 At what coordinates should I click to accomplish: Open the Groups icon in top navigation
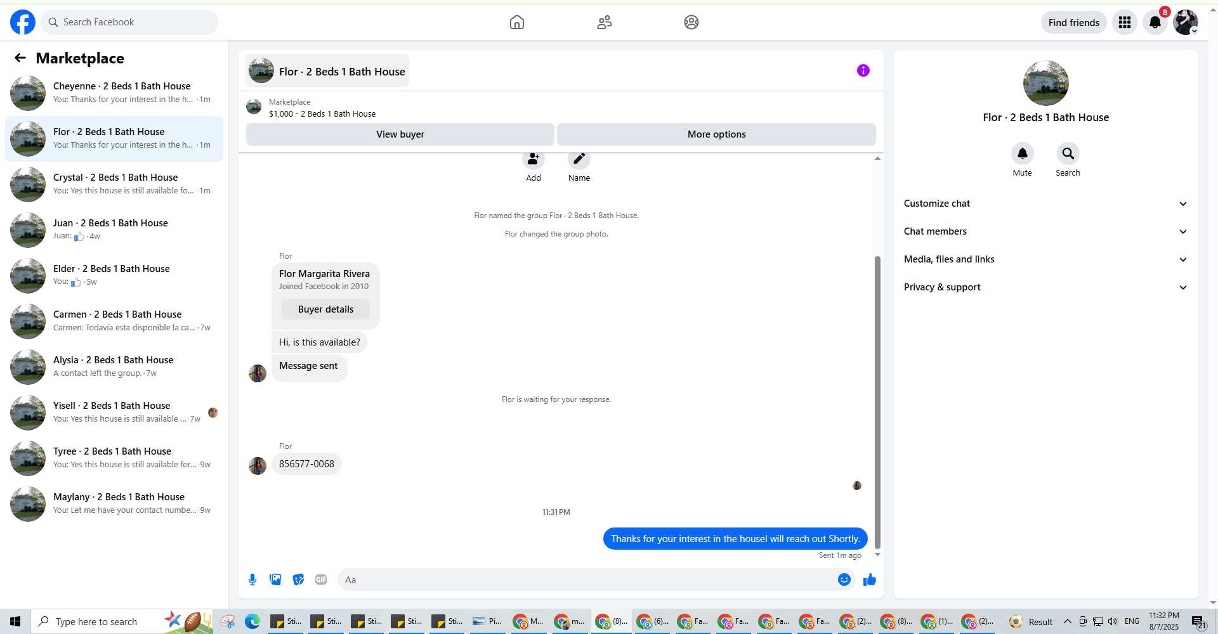(691, 22)
